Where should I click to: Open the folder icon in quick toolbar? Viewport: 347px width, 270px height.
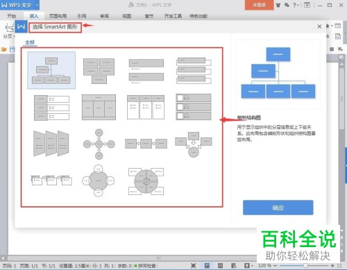[x=4, y=49]
